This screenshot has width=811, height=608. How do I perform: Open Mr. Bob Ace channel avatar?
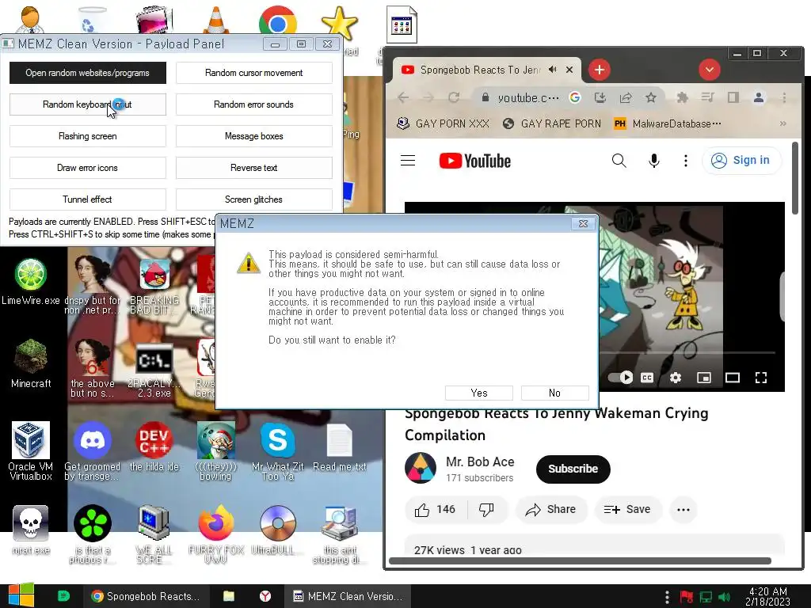pos(421,468)
